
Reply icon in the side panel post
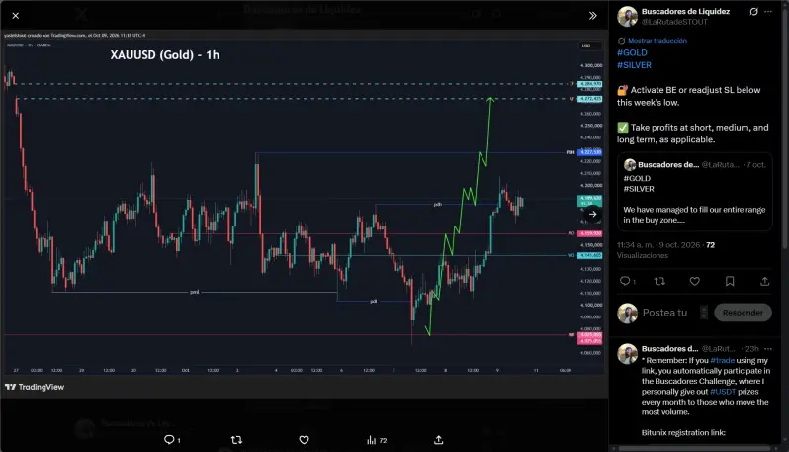625,281
